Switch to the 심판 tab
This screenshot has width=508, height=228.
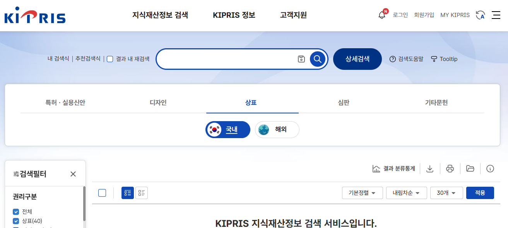344,103
